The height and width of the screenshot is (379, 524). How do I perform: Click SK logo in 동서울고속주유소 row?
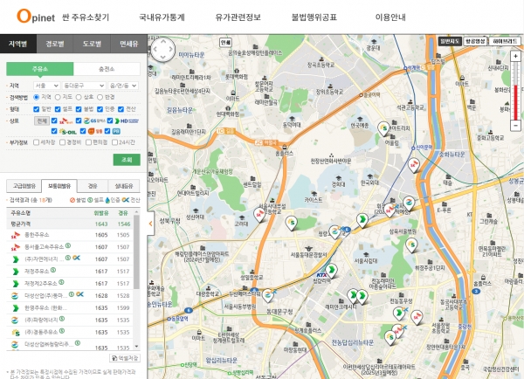pos(16,247)
